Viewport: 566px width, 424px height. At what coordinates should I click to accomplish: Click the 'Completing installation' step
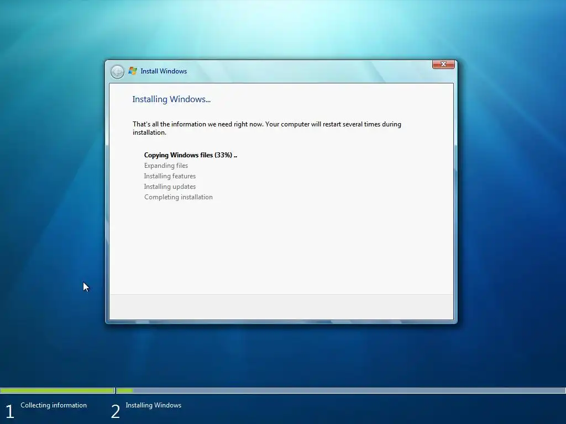pyautogui.click(x=179, y=197)
